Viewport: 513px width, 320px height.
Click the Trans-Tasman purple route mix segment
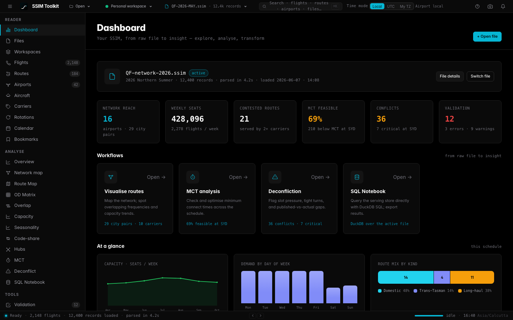pyautogui.click(x=442, y=277)
